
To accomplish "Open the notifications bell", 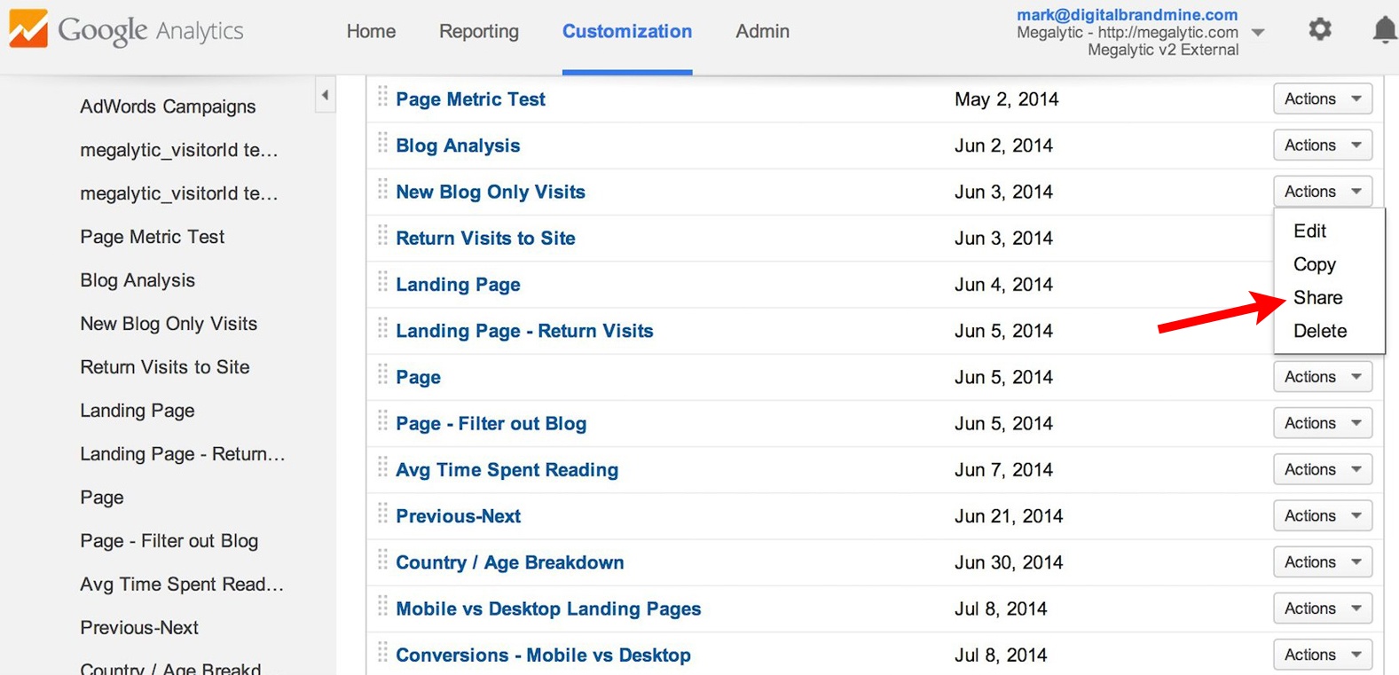I will tap(1384, 30).
